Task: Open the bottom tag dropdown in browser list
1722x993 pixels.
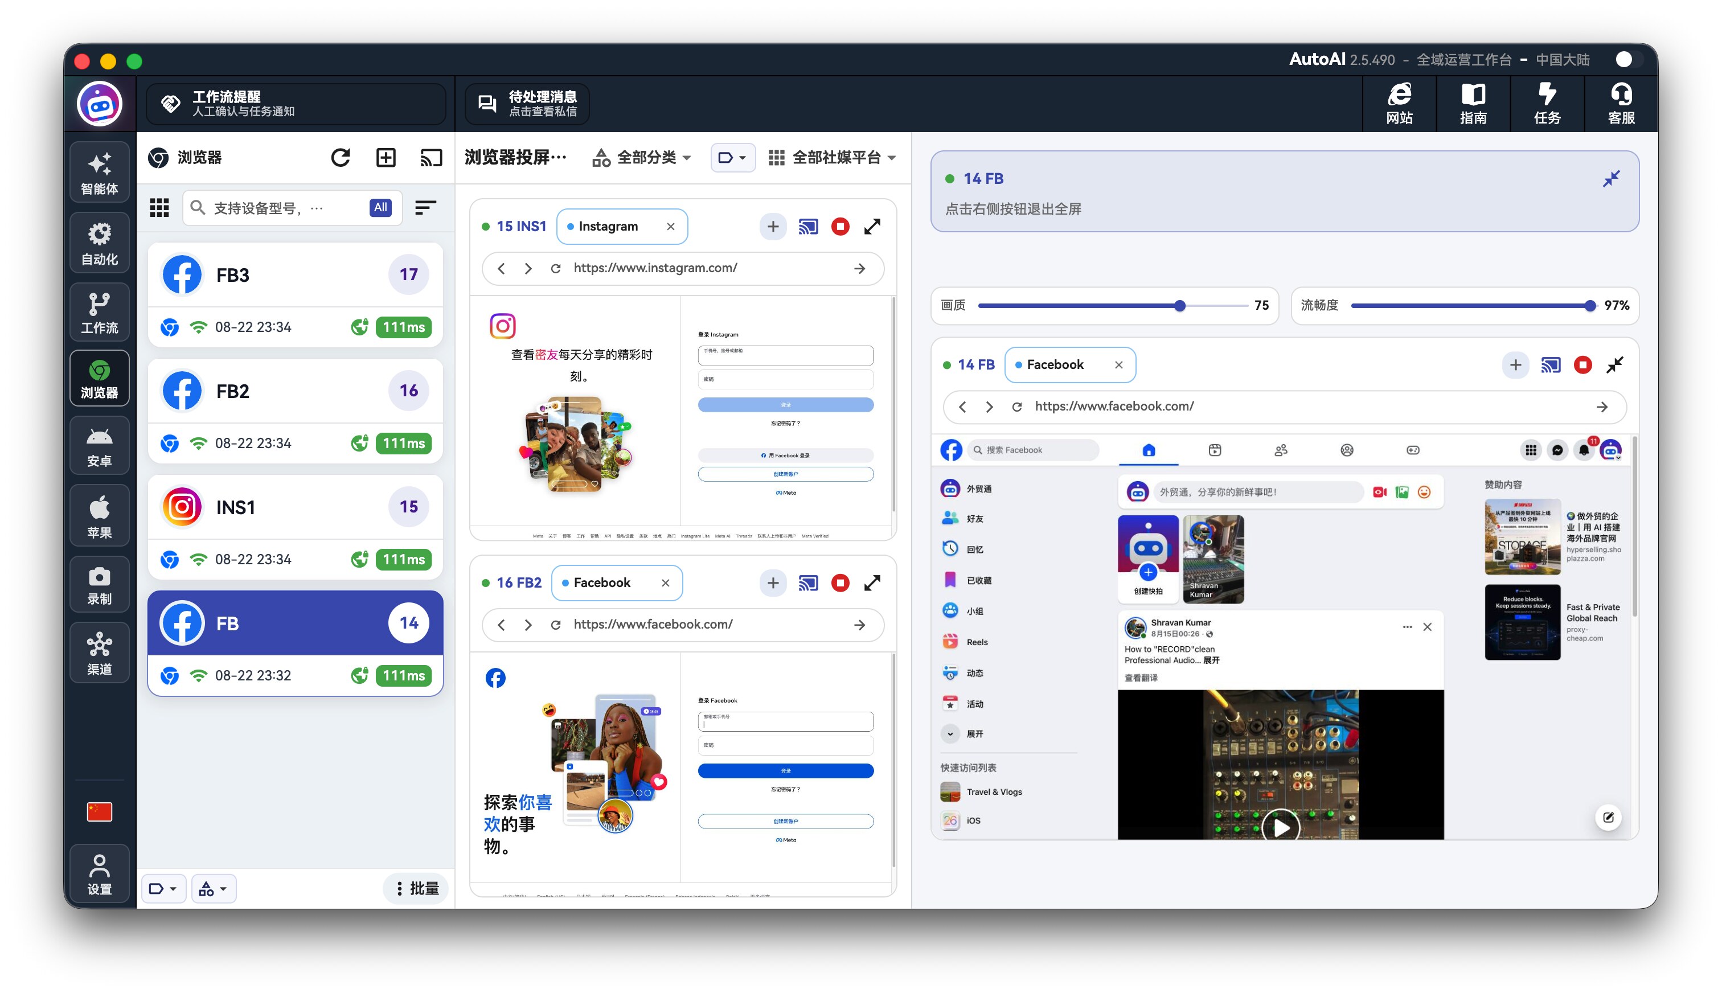Action: pyautogui.click(x=163, y=889)
